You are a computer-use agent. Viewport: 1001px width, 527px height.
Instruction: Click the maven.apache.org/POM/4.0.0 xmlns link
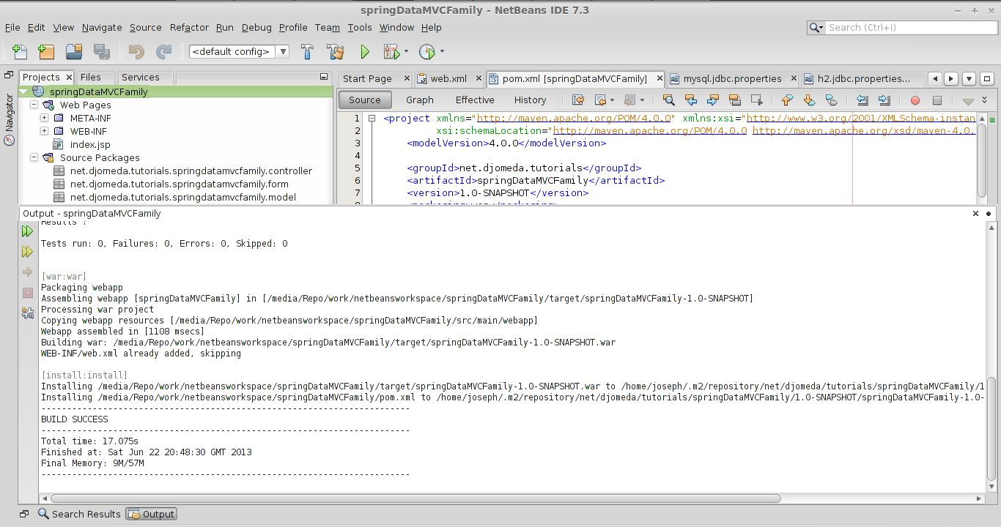[x=575, y=118]
